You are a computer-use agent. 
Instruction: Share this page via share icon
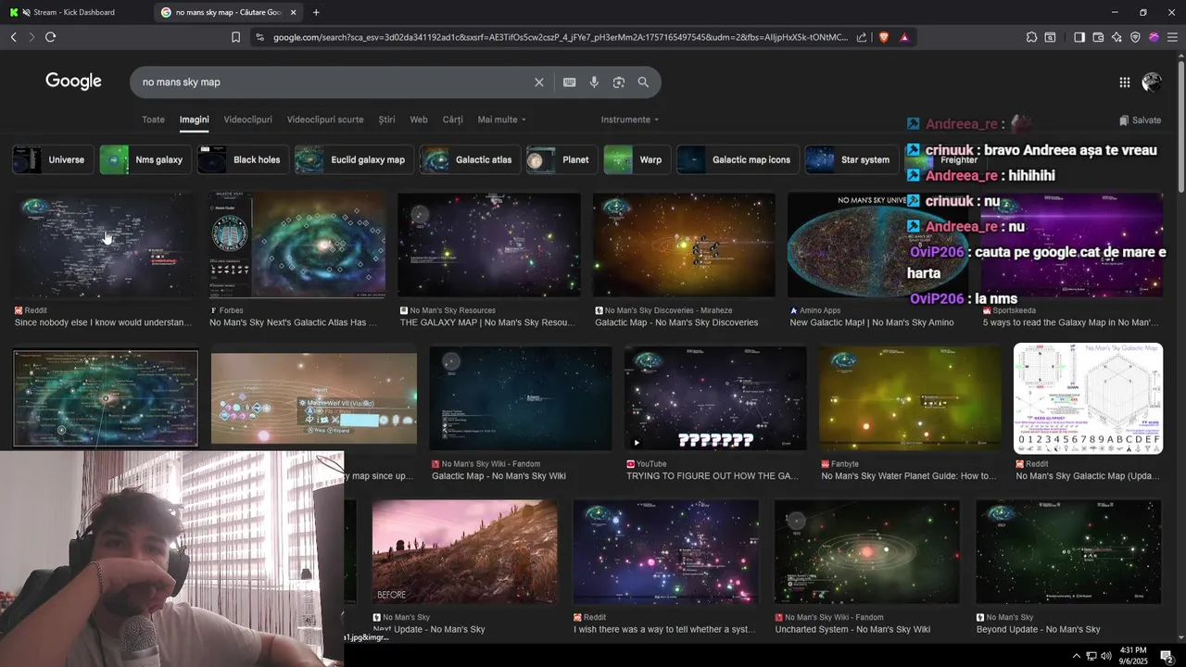(x=862, y=37)
